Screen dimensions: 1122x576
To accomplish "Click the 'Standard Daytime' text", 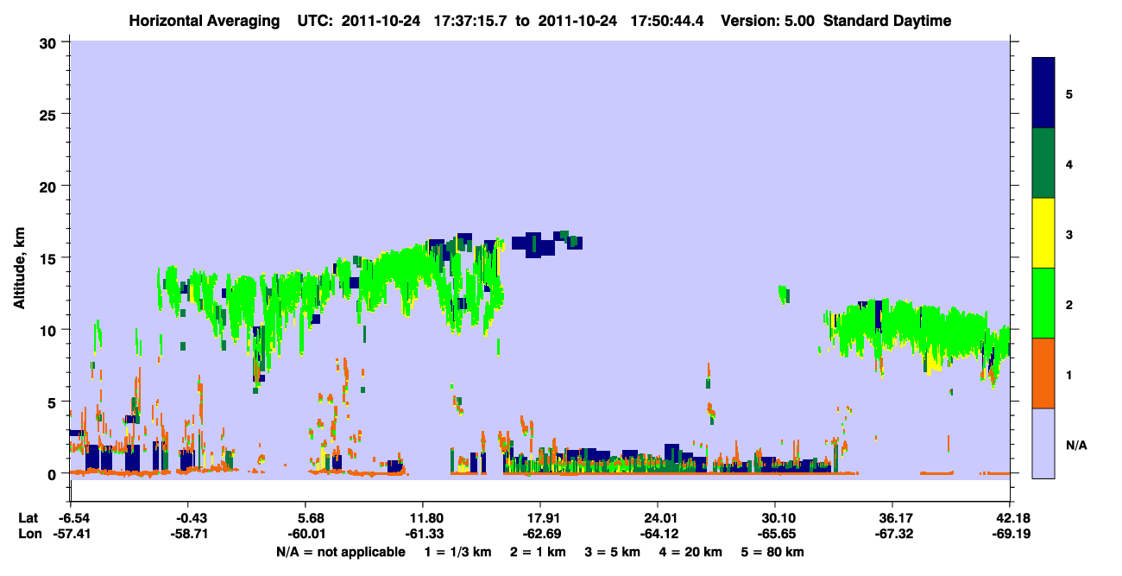I will click(x=888, y=21).
